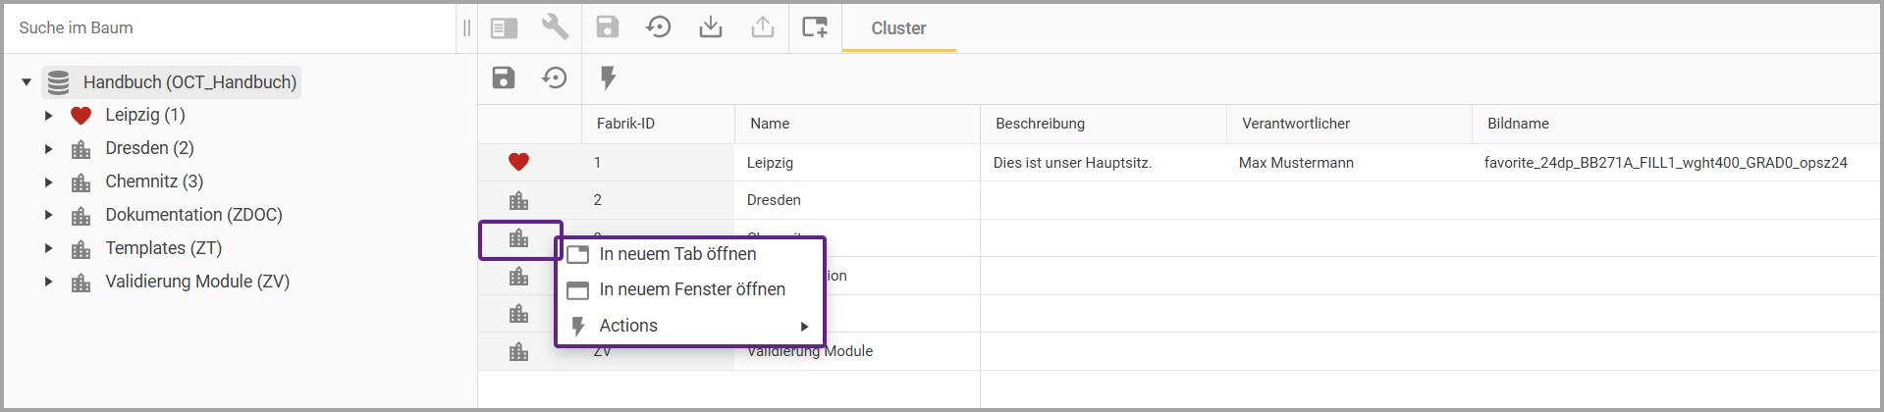Save table changes using the icon above Fabrik-ID
This screenshot has width=1884, height=412.
coord(504,77)
